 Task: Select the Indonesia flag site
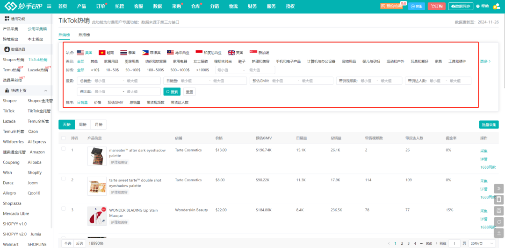tap(199, 52)
